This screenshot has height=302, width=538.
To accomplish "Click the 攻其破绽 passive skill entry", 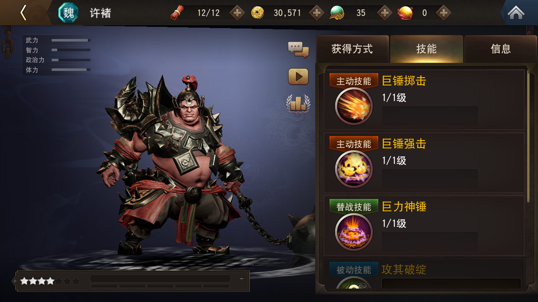I will click(425, 275).
